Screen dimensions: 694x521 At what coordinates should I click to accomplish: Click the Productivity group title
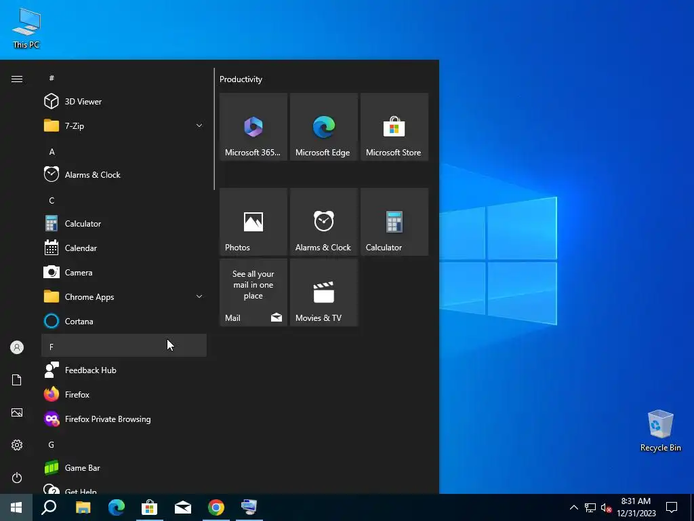coord(241,79)
